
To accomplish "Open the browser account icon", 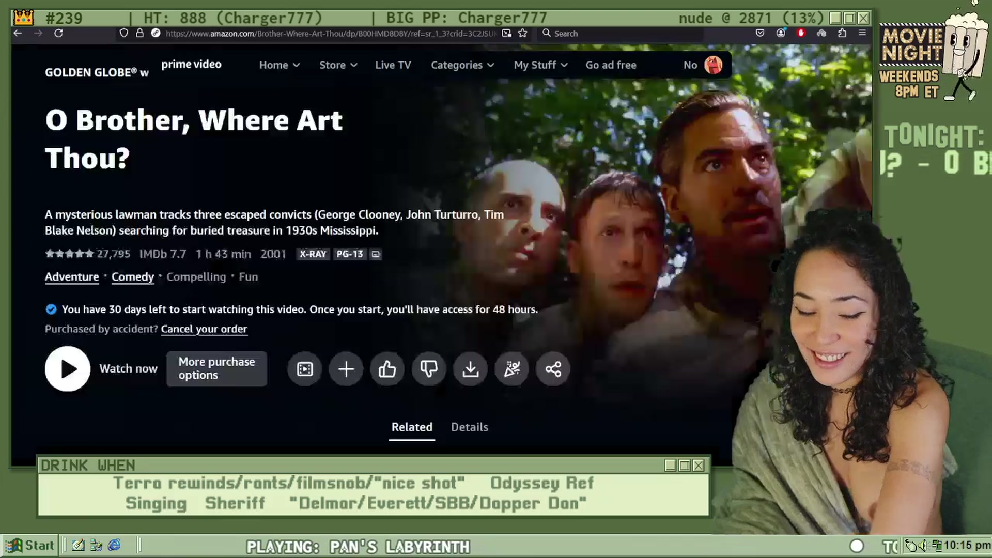I will [781, 33].
